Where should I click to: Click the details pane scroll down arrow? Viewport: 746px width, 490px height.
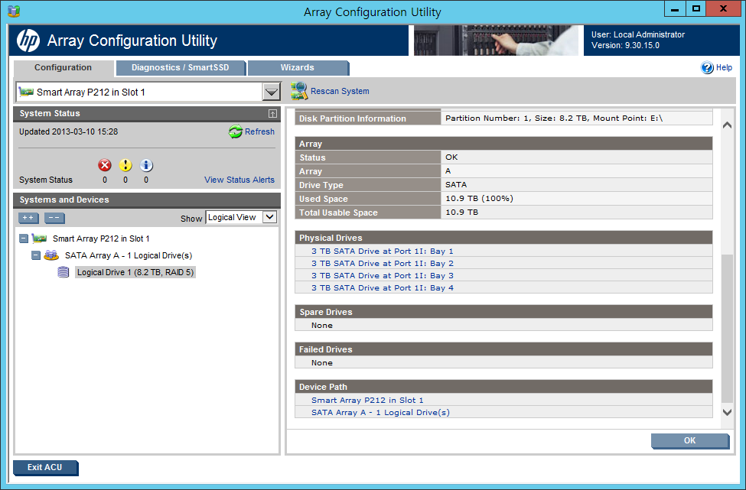pos(727,412)
